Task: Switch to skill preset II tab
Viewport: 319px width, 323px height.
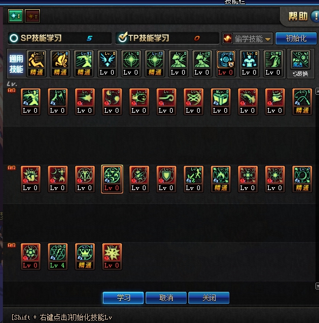Action: (32, 16)
